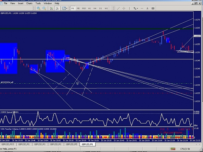
Task: Open the Tools menu
Action: (38, 3)
